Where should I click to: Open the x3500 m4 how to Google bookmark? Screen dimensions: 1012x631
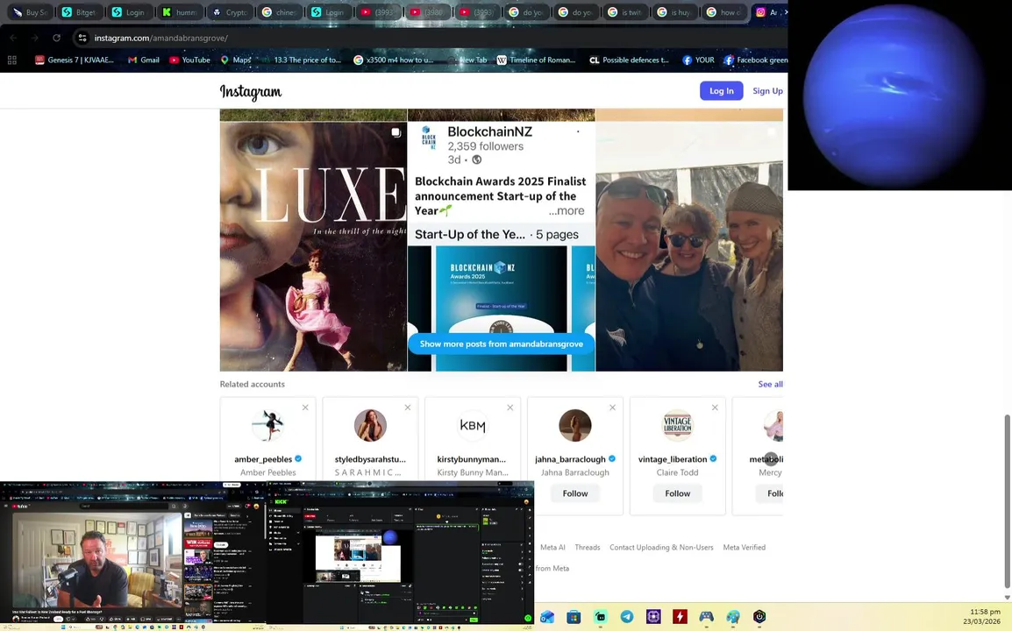(394, 60)
